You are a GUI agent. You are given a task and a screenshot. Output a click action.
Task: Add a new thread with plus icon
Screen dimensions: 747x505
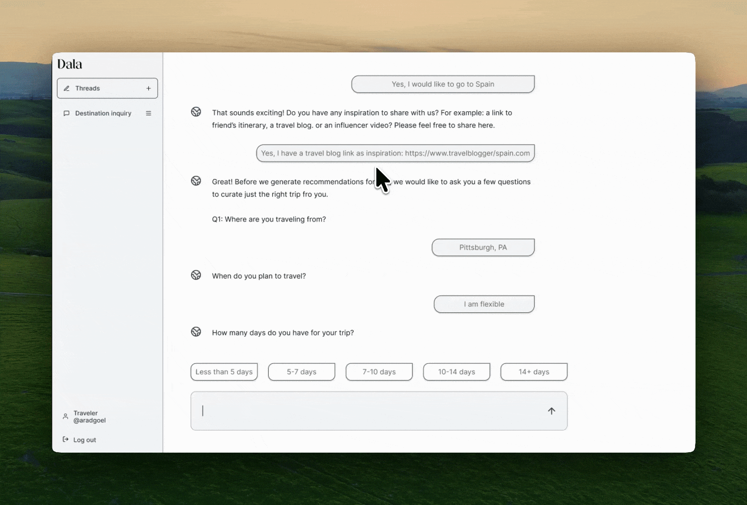148,88
